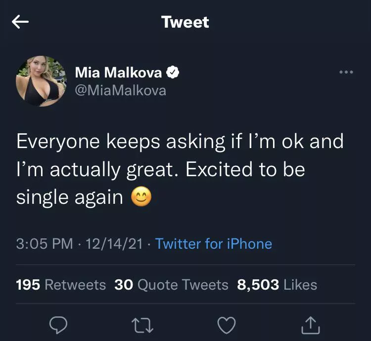Click the 12/14/21 date

pyautogui.click(x=114, y=244)
